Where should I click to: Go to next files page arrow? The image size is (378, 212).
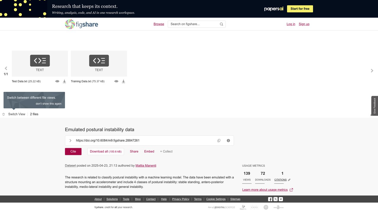click(372, 71)
